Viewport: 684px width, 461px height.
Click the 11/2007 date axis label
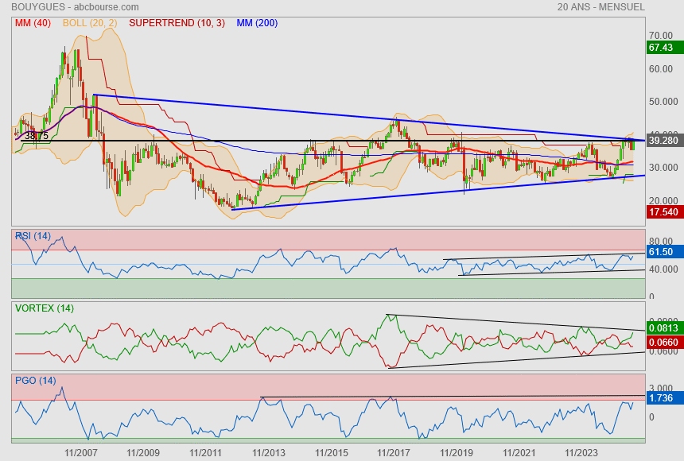coord(80,453)
